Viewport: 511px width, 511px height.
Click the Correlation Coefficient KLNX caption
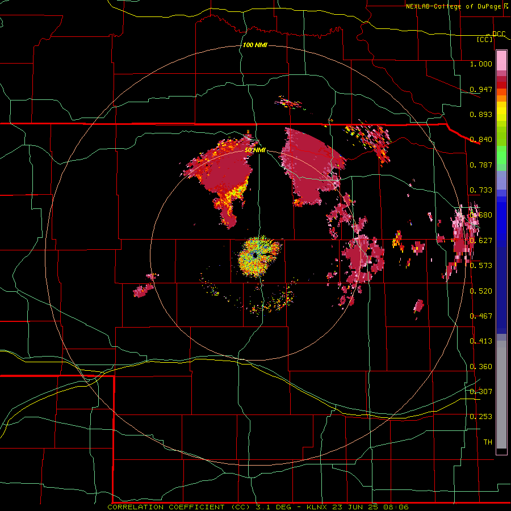click(x=258, y=507)
